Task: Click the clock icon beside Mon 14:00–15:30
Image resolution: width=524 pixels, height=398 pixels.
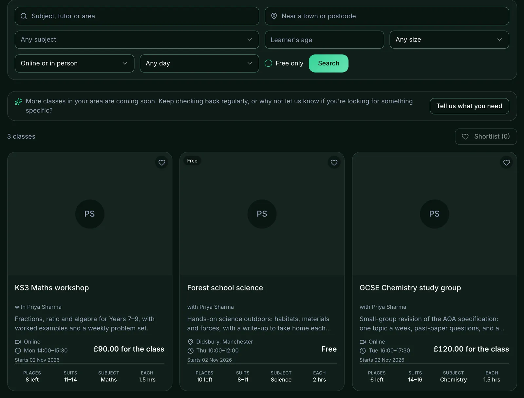Action: click(x=18, y=351)
